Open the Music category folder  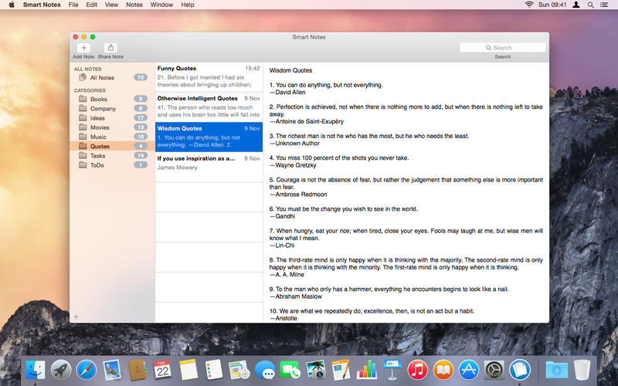click(x=98, y=137)
